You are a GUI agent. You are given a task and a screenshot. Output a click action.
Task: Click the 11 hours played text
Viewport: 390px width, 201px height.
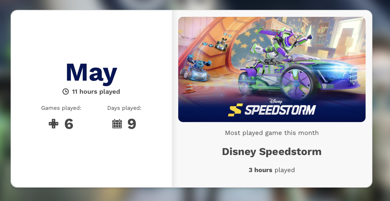(x=96, y=92)
